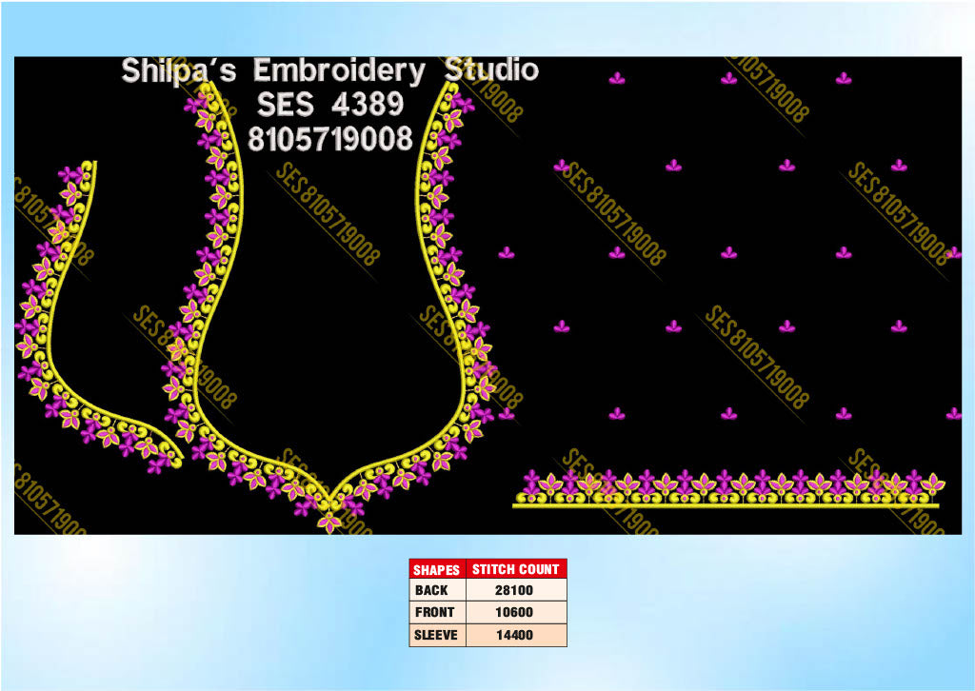Click the stitch count value 10600

point(514,612)
